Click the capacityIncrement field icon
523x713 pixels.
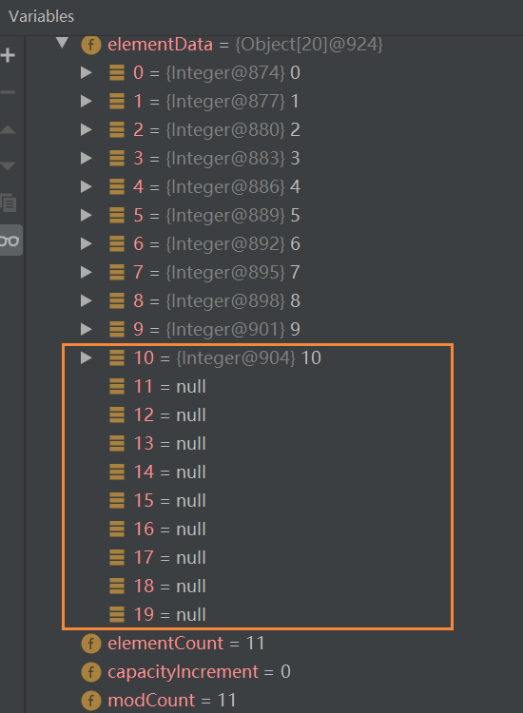pos(91,671)
